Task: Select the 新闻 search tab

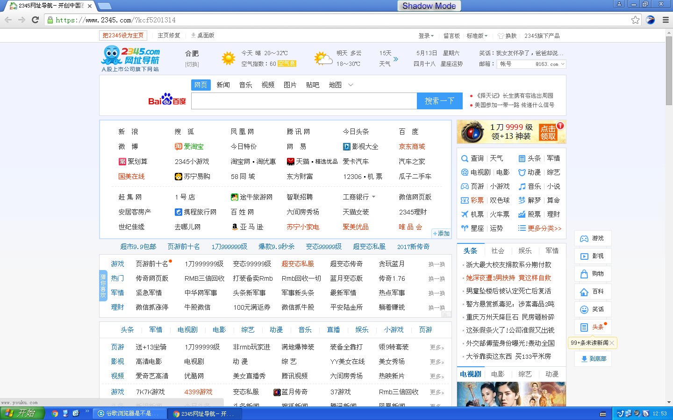Action: (x=223, y=85)
